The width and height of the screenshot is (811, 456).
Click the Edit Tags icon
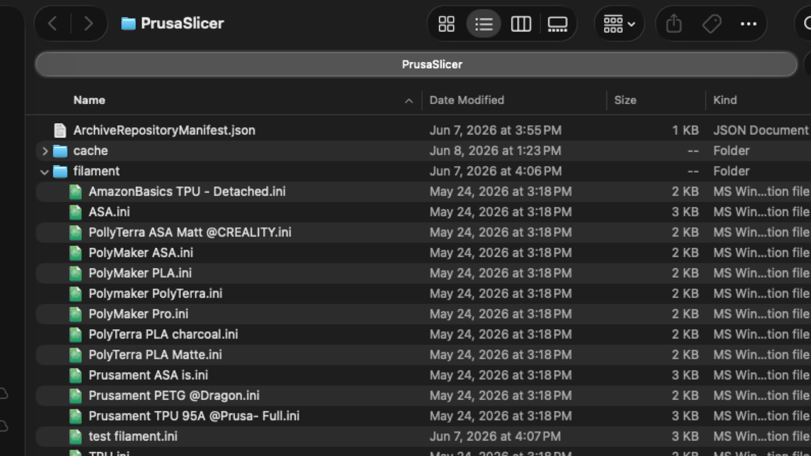click(x=711, y=24)
